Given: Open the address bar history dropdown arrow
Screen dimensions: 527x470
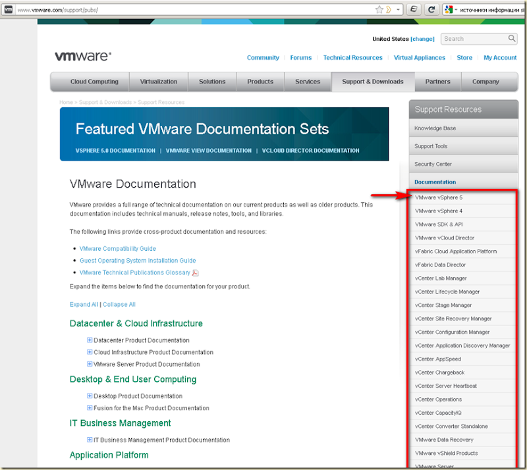Looking at the screenshot, I should point(398,9).
